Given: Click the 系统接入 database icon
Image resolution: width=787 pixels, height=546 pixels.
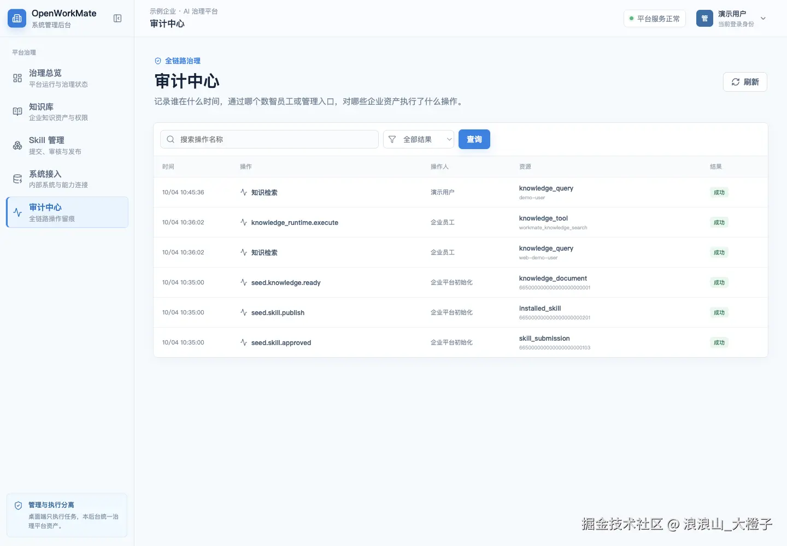Looking at the screenshot, I should pyautogui.click(x=17, y=179).
